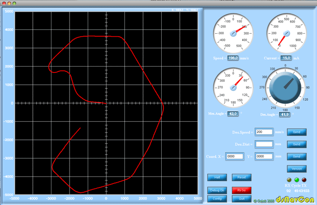Screen dimensions: 317x205
Task: Click the Coord. X input field
Action: click(x=235, y=157)
